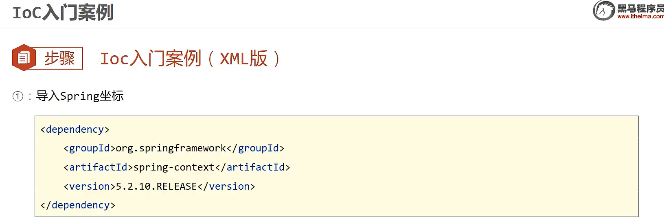Click the itheima horse logo icon

[x=604, y=11]
